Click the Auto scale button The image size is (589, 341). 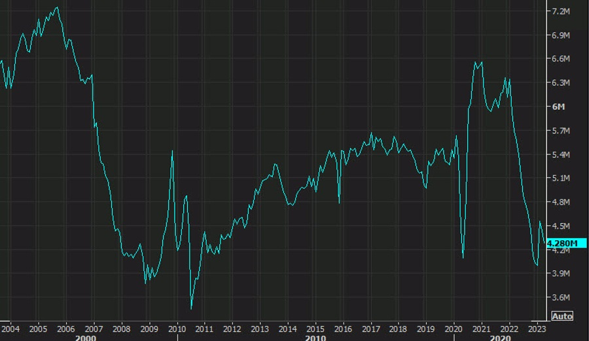point(562,316)
